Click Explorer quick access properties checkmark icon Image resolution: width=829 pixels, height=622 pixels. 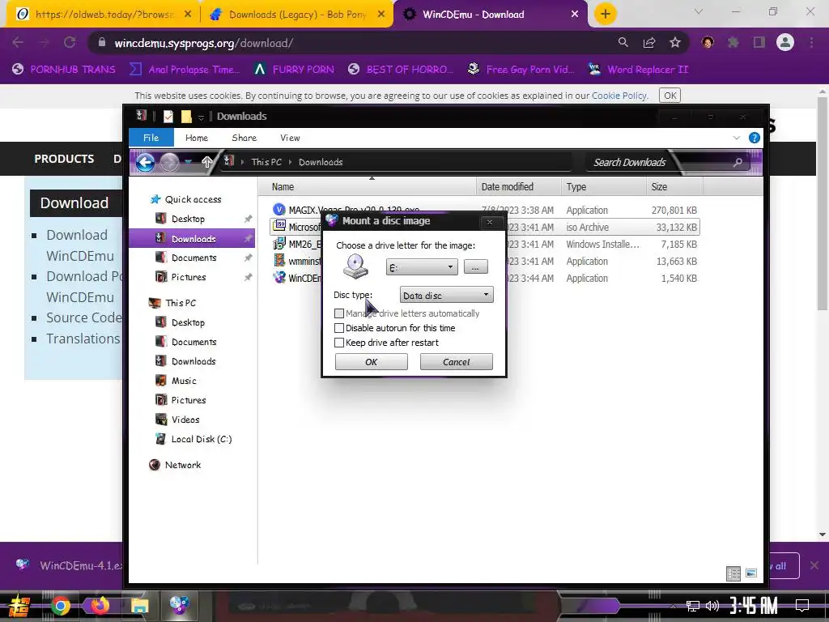[x=168, y=117]
